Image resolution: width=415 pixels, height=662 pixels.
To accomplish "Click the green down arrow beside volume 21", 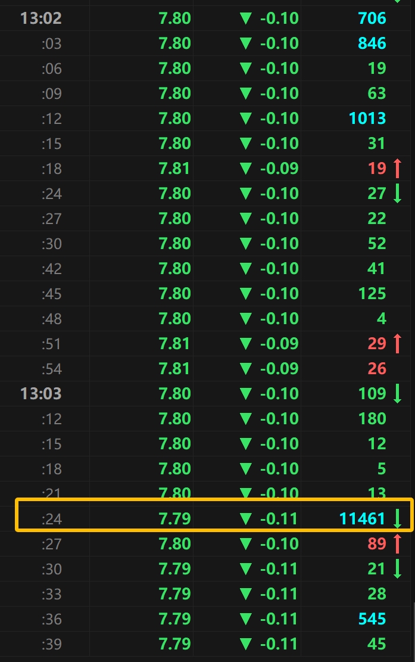I will pyautogui.click(x=397, y=568).
